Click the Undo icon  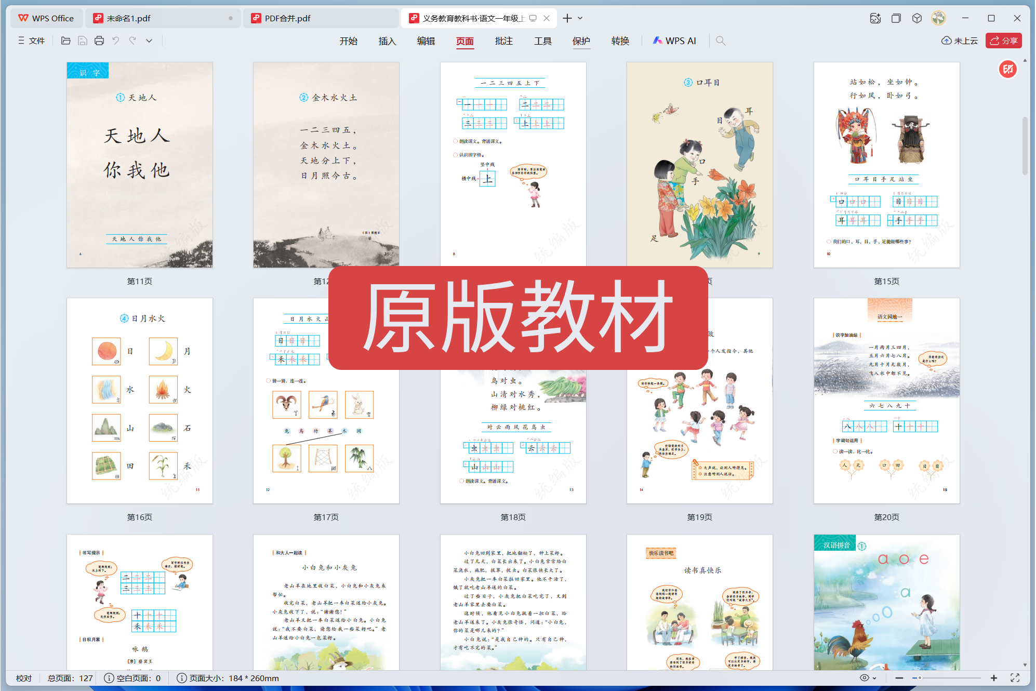pos(116,41)
